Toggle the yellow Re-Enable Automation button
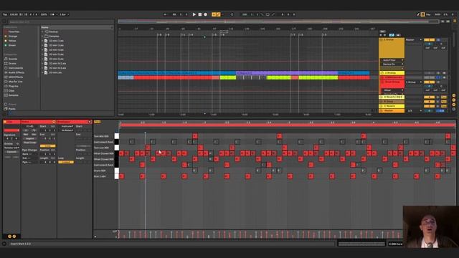Image resolution: width=459 pixels, height=258 pixels. (x=218, y=14)
